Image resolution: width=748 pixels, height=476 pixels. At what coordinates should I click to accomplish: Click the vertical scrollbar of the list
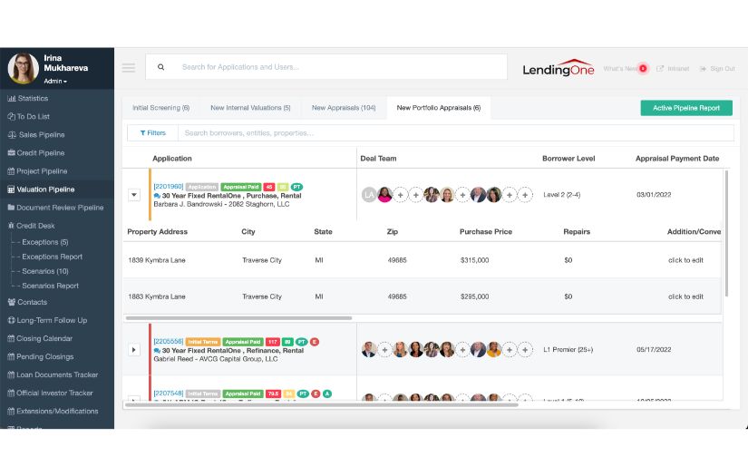click(x=726, y=234)
